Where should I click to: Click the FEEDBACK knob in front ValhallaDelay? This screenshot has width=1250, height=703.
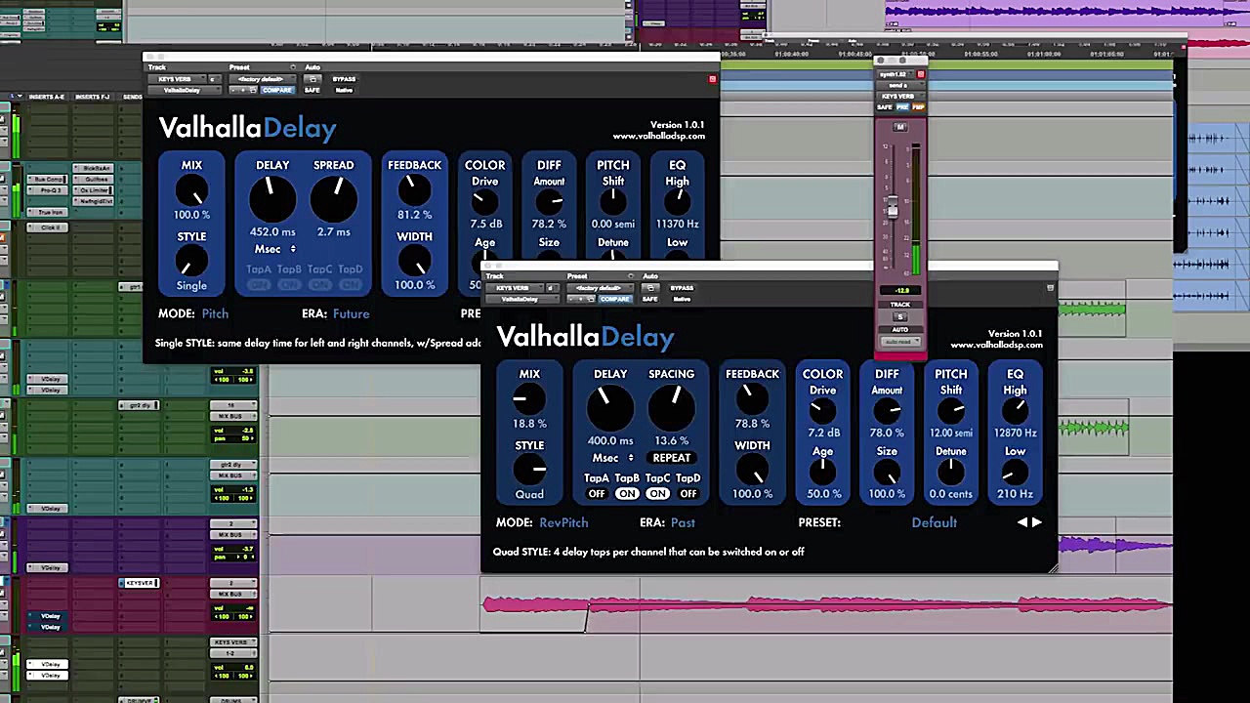(x=752, y=399)
